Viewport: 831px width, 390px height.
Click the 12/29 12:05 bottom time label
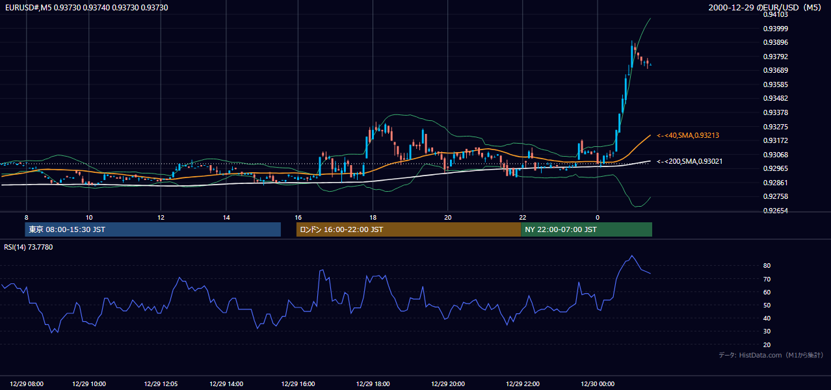[x=160, y=384]
